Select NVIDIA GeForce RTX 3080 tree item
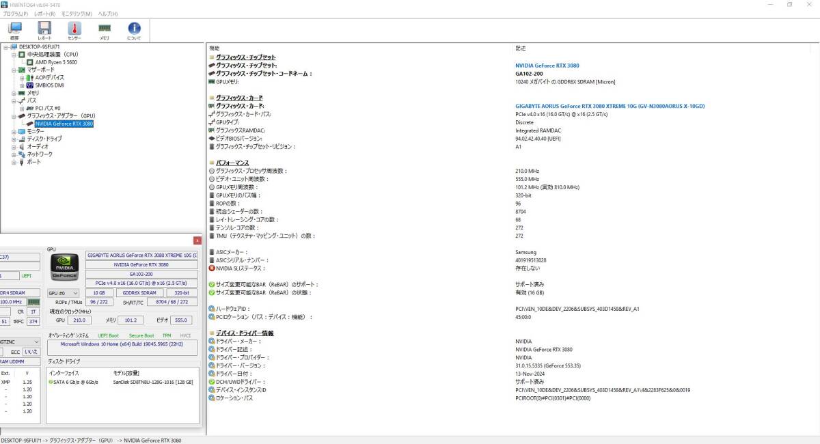Image resolution: width=820 pixels, height=444 pixels. click(64, 124)
